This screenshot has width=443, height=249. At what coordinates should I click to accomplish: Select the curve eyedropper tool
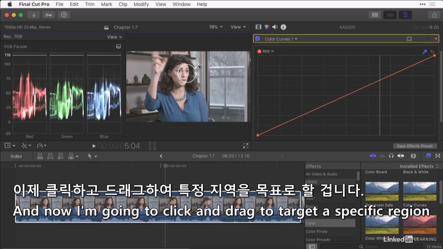425,52
